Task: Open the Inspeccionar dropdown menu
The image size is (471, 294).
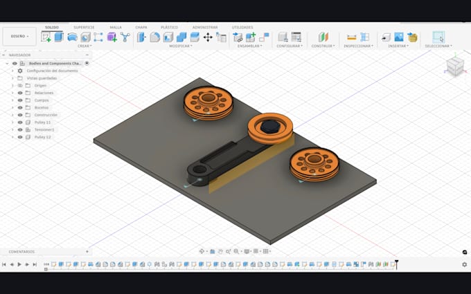Action: (x=358, y=46)
